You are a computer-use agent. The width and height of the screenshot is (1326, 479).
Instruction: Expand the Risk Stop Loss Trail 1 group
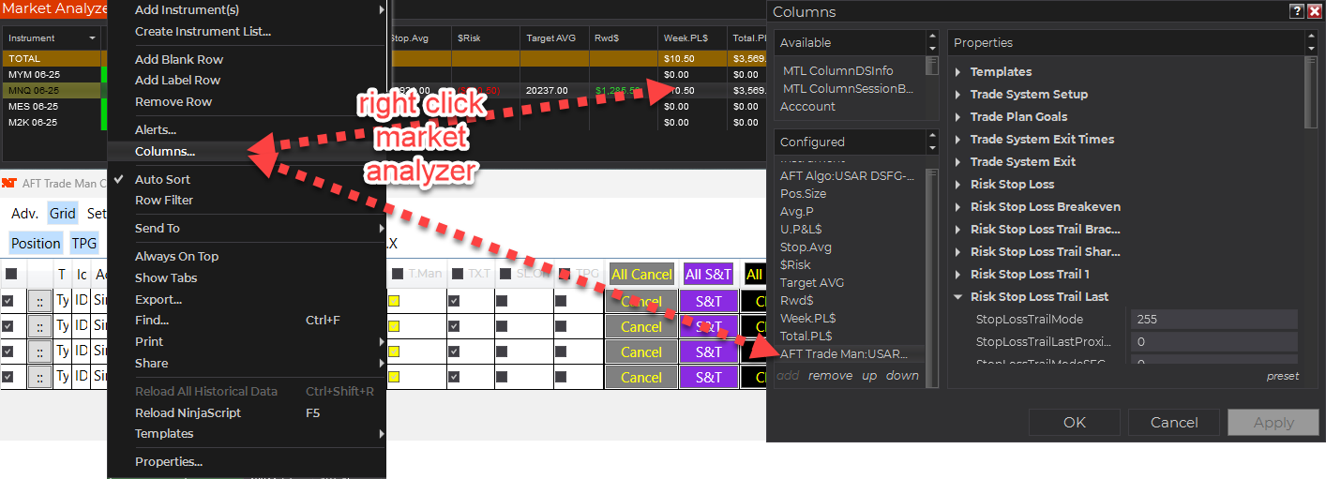[957, 275]
